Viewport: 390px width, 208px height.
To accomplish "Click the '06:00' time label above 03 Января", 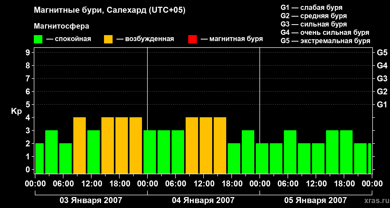I will [x=63, y=184].
